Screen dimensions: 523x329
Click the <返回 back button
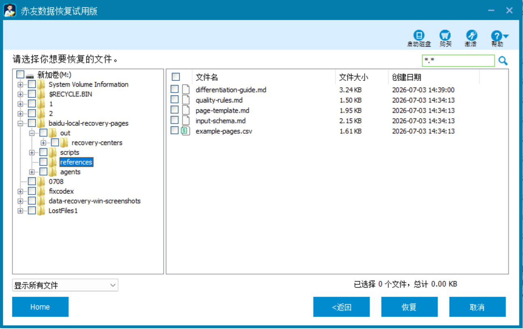click(341, 307)
